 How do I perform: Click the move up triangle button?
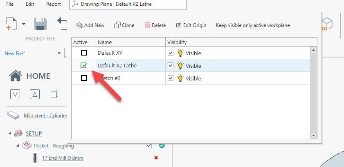coord(35,94)
